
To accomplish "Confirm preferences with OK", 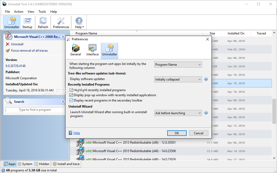I will [x=177, y=133].
